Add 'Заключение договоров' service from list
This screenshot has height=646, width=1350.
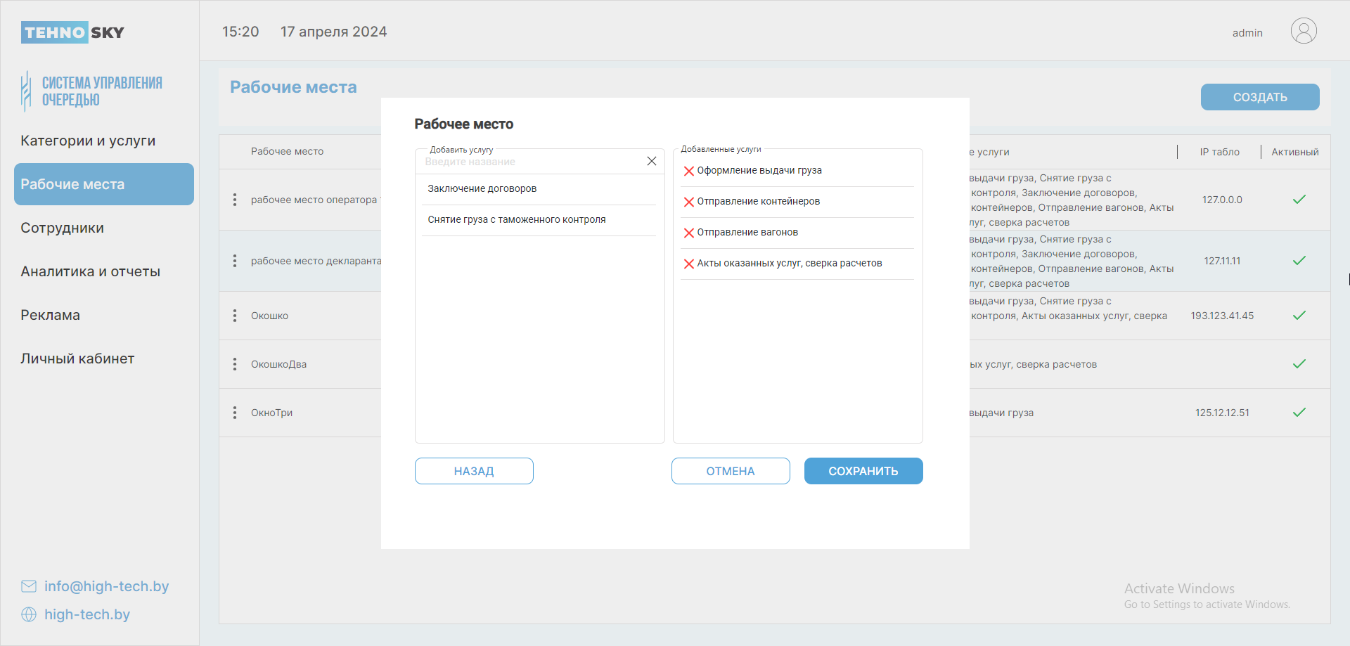(482, 188)
